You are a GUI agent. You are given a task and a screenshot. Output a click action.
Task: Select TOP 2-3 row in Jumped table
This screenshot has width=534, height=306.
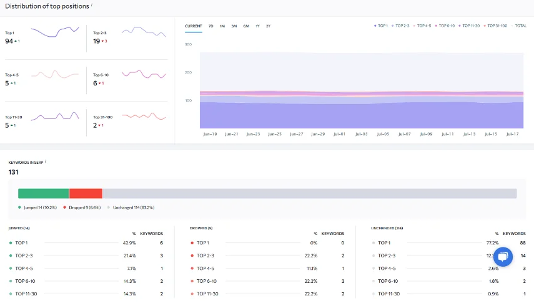[x=86, y=256]
